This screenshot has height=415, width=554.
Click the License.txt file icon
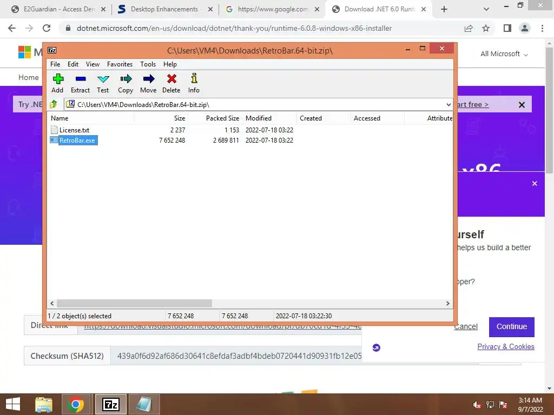tap(54, 130)
